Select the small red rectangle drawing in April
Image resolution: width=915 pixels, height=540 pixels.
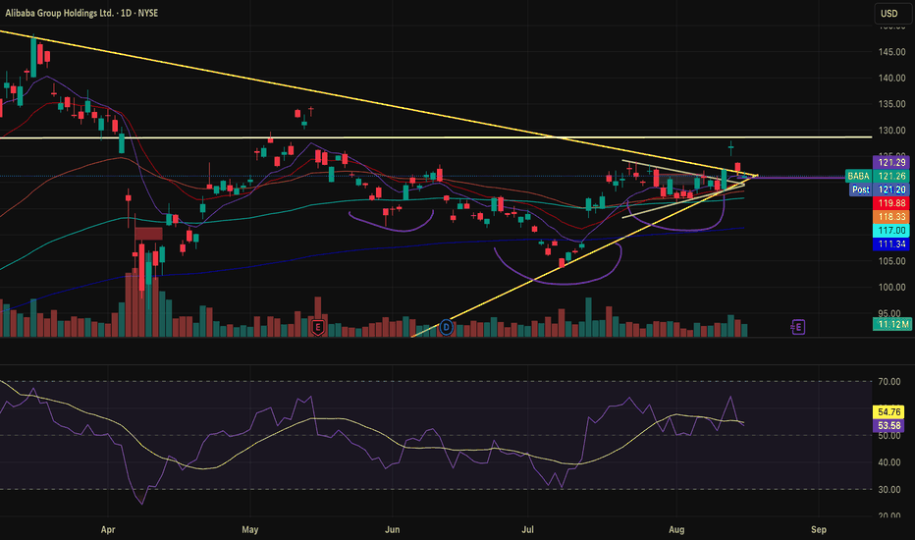coord(148,234)
